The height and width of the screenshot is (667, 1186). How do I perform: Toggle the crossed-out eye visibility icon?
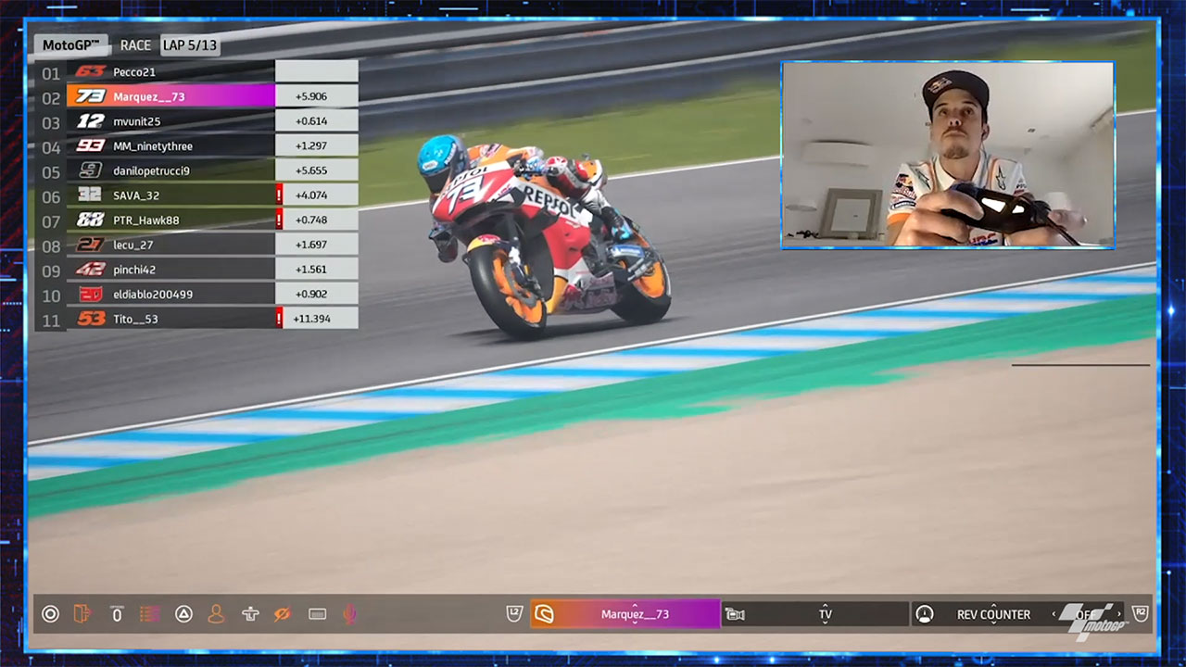coord(283,614)
